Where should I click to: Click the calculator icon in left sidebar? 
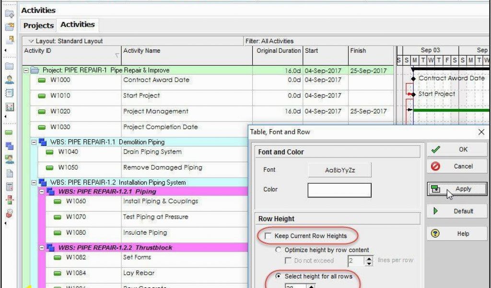click(9, 187)
